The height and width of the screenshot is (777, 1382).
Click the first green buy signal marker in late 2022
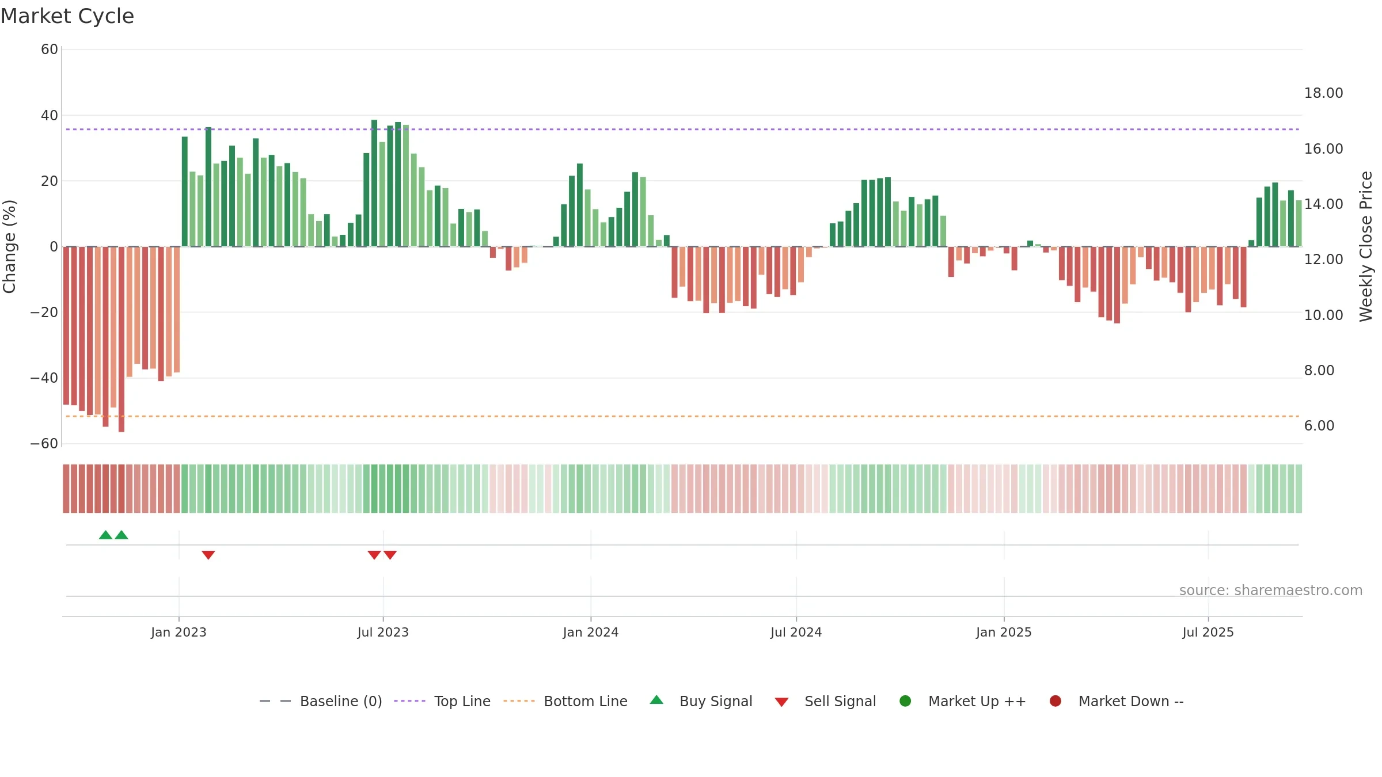(x=105, y=535)
